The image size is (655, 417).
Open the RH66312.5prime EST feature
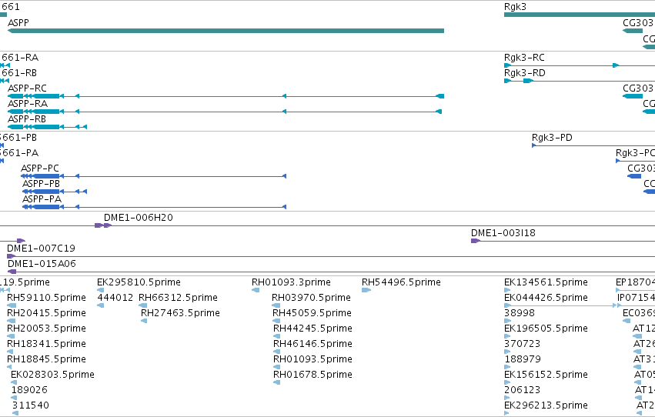point(142,305)
